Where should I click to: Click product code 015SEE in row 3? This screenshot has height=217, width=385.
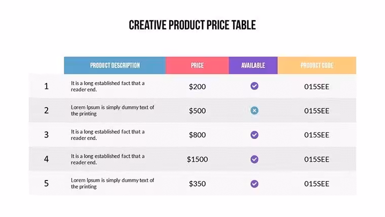coord(317,135)
